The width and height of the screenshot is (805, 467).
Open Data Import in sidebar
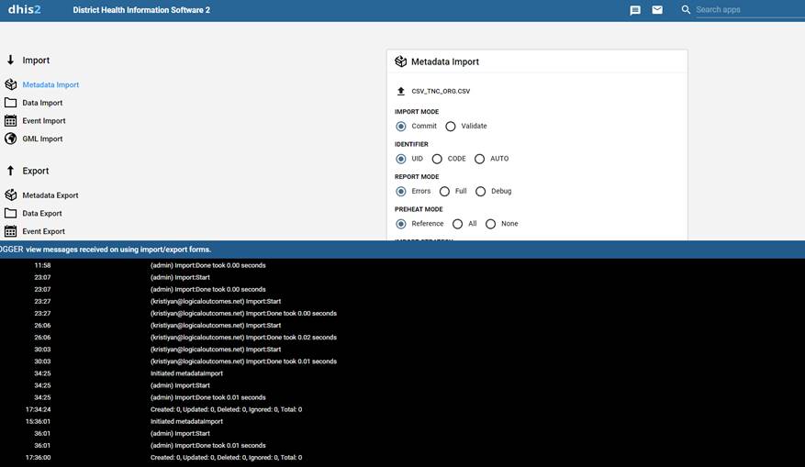click(x=42, y=103)
